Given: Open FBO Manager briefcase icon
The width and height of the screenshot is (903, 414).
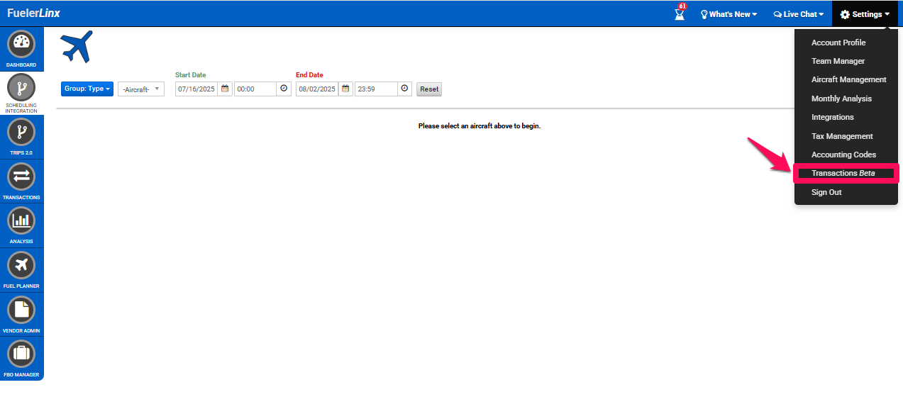Looking at the screenshot, I should pyautogui.click(x=21, y=354).
